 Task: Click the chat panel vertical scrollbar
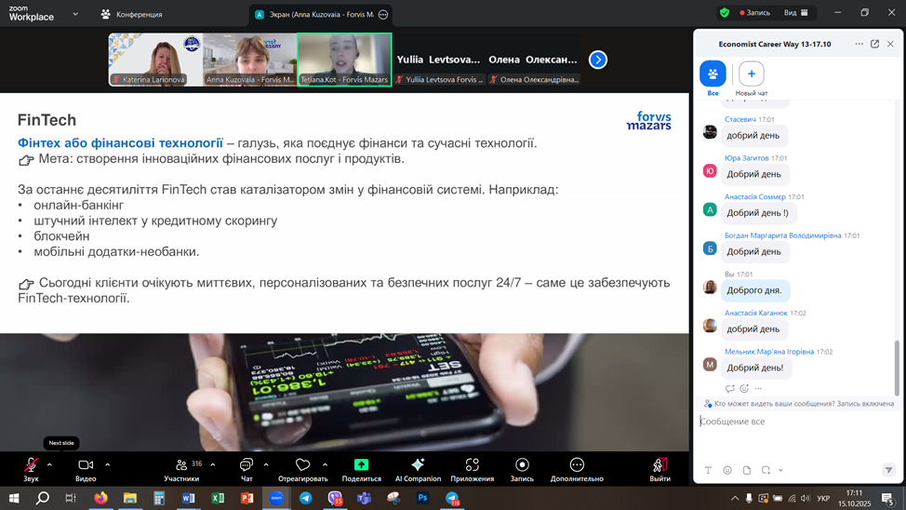[897, 368]
